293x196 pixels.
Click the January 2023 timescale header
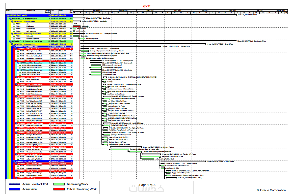click(97, 10)
